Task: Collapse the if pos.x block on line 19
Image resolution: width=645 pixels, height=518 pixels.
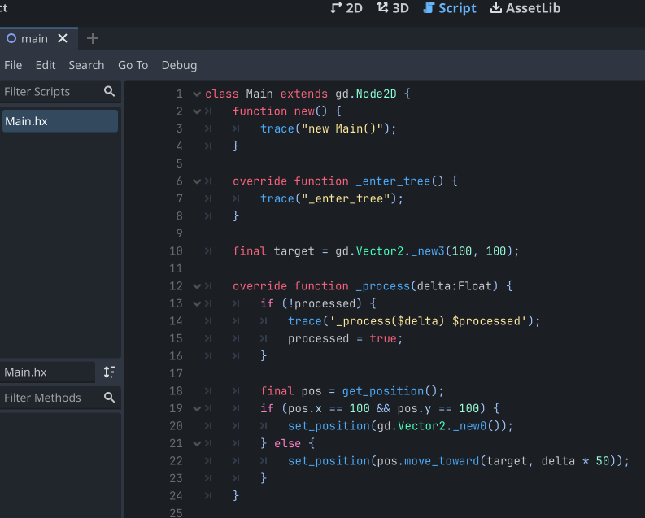Action: (197, 409)
